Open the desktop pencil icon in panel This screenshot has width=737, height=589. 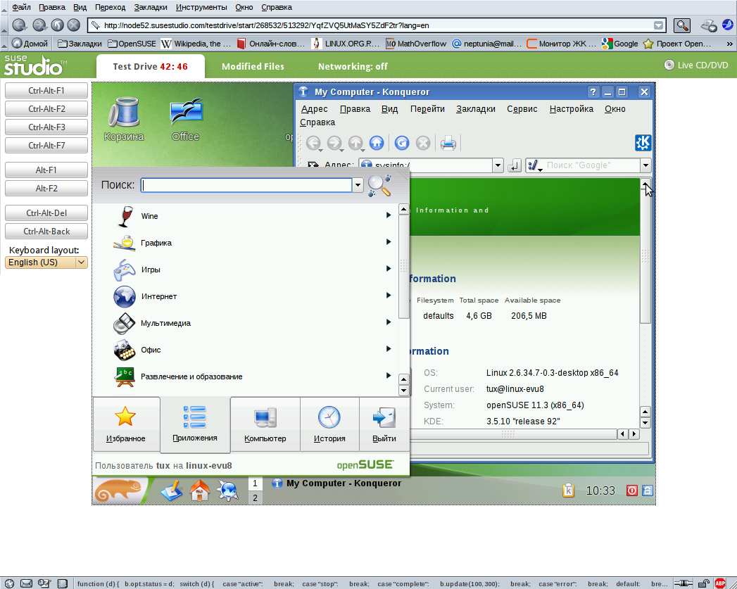click(171, 491)
